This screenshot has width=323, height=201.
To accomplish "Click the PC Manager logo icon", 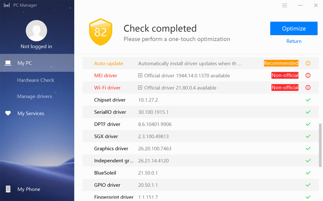I will click(7, 5).
